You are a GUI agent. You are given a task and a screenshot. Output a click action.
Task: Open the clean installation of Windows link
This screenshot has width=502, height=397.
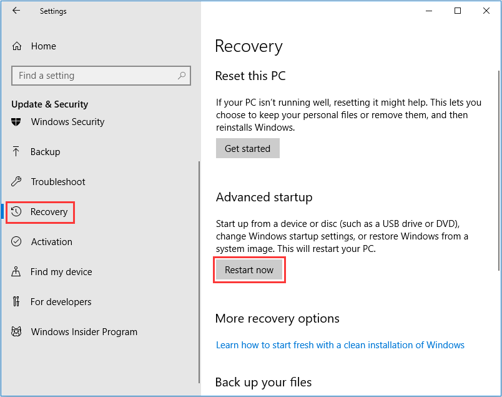point(340,345)
